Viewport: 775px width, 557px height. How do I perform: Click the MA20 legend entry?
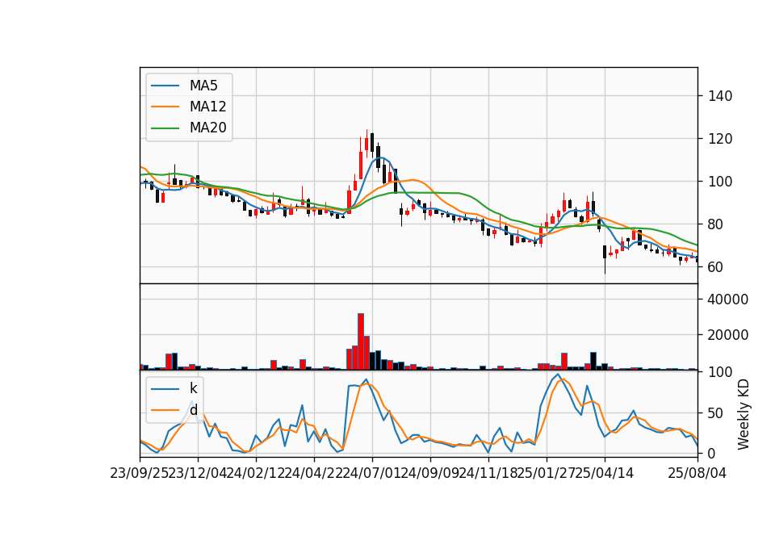click(x=189, y=128)
